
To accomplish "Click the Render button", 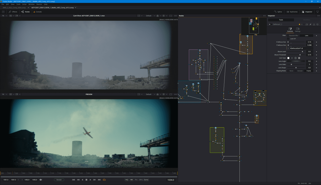I will click(59, 180).
